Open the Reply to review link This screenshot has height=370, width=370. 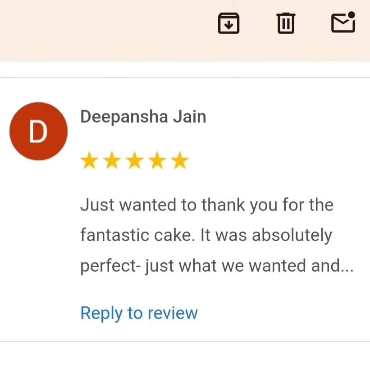point(139,313)
